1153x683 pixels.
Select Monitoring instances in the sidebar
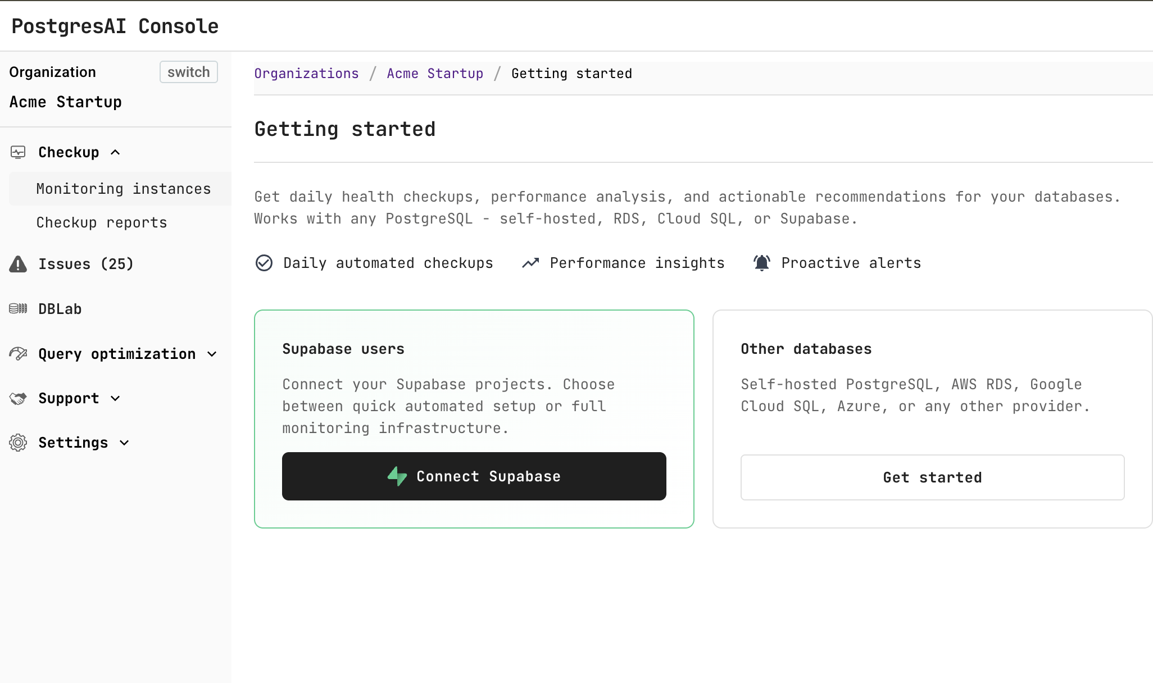124,189
